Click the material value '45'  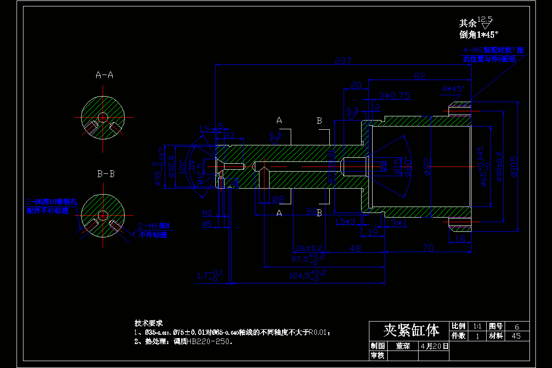pos(517,336)
